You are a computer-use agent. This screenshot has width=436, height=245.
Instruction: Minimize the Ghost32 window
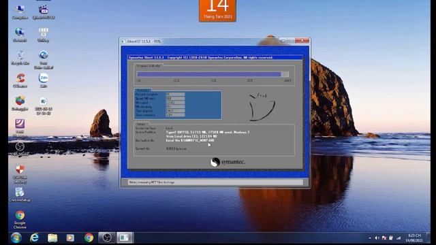(x=283, y=41)
